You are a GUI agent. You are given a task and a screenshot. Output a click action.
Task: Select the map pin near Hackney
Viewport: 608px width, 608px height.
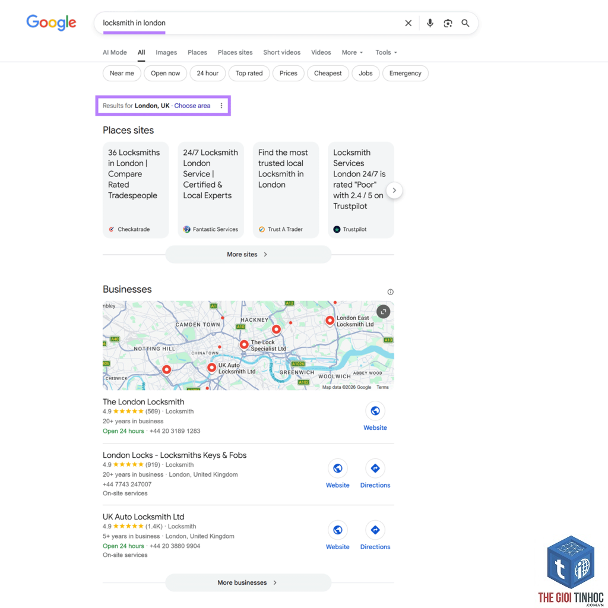[x=276, y=330]
